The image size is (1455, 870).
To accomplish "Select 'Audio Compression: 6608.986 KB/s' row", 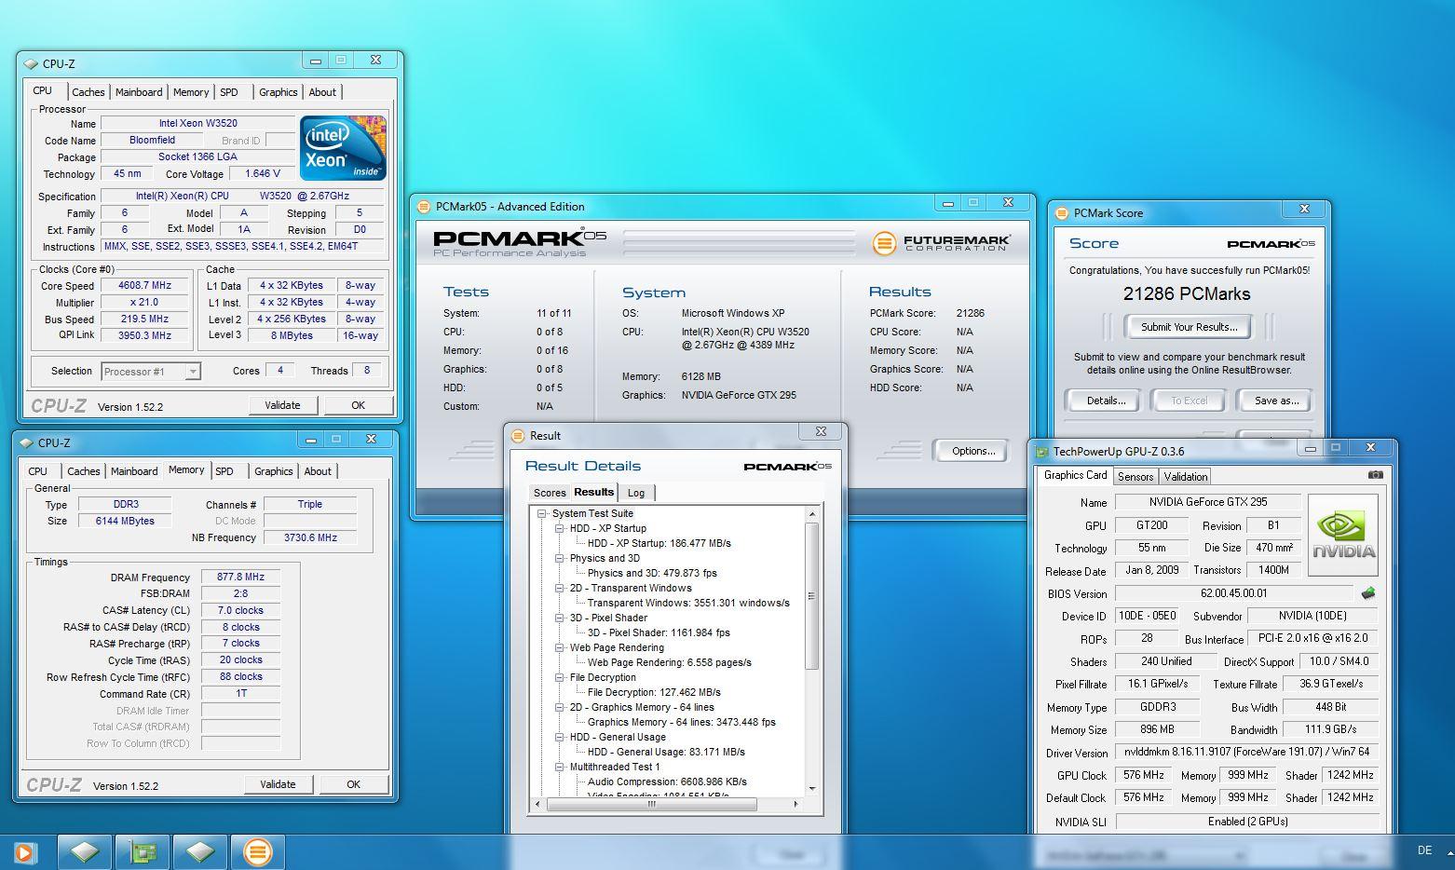I will click(667, 782).
